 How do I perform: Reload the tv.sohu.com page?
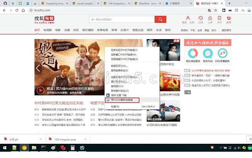[17, 10]
